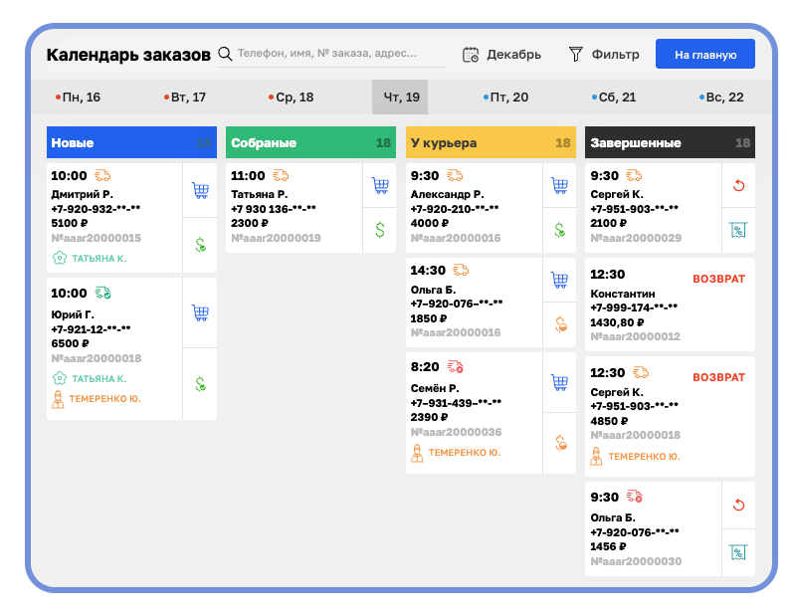Click ВОЗВРАТ label on Константин order
This screenshot has height=613, width=793.
718,279
